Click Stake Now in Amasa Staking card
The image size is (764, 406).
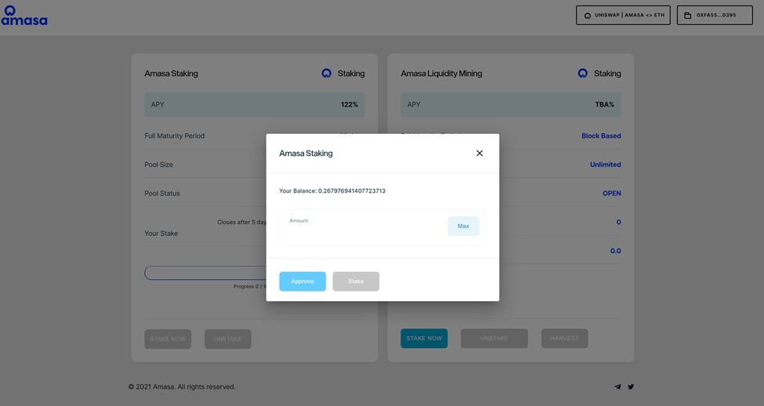(x=168, y=339)
